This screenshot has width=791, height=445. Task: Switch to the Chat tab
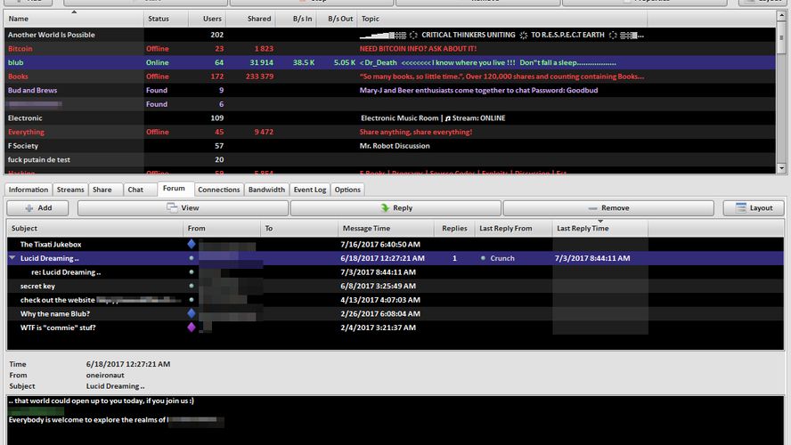(135, 190)
